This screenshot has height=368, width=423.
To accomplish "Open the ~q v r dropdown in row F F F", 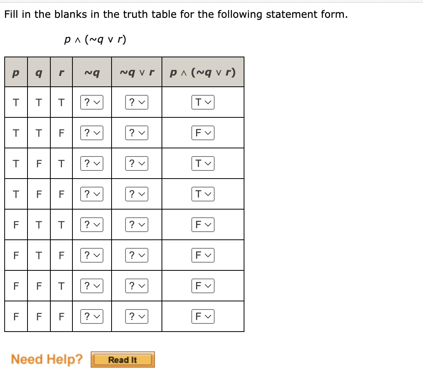I will pos(136,316).
